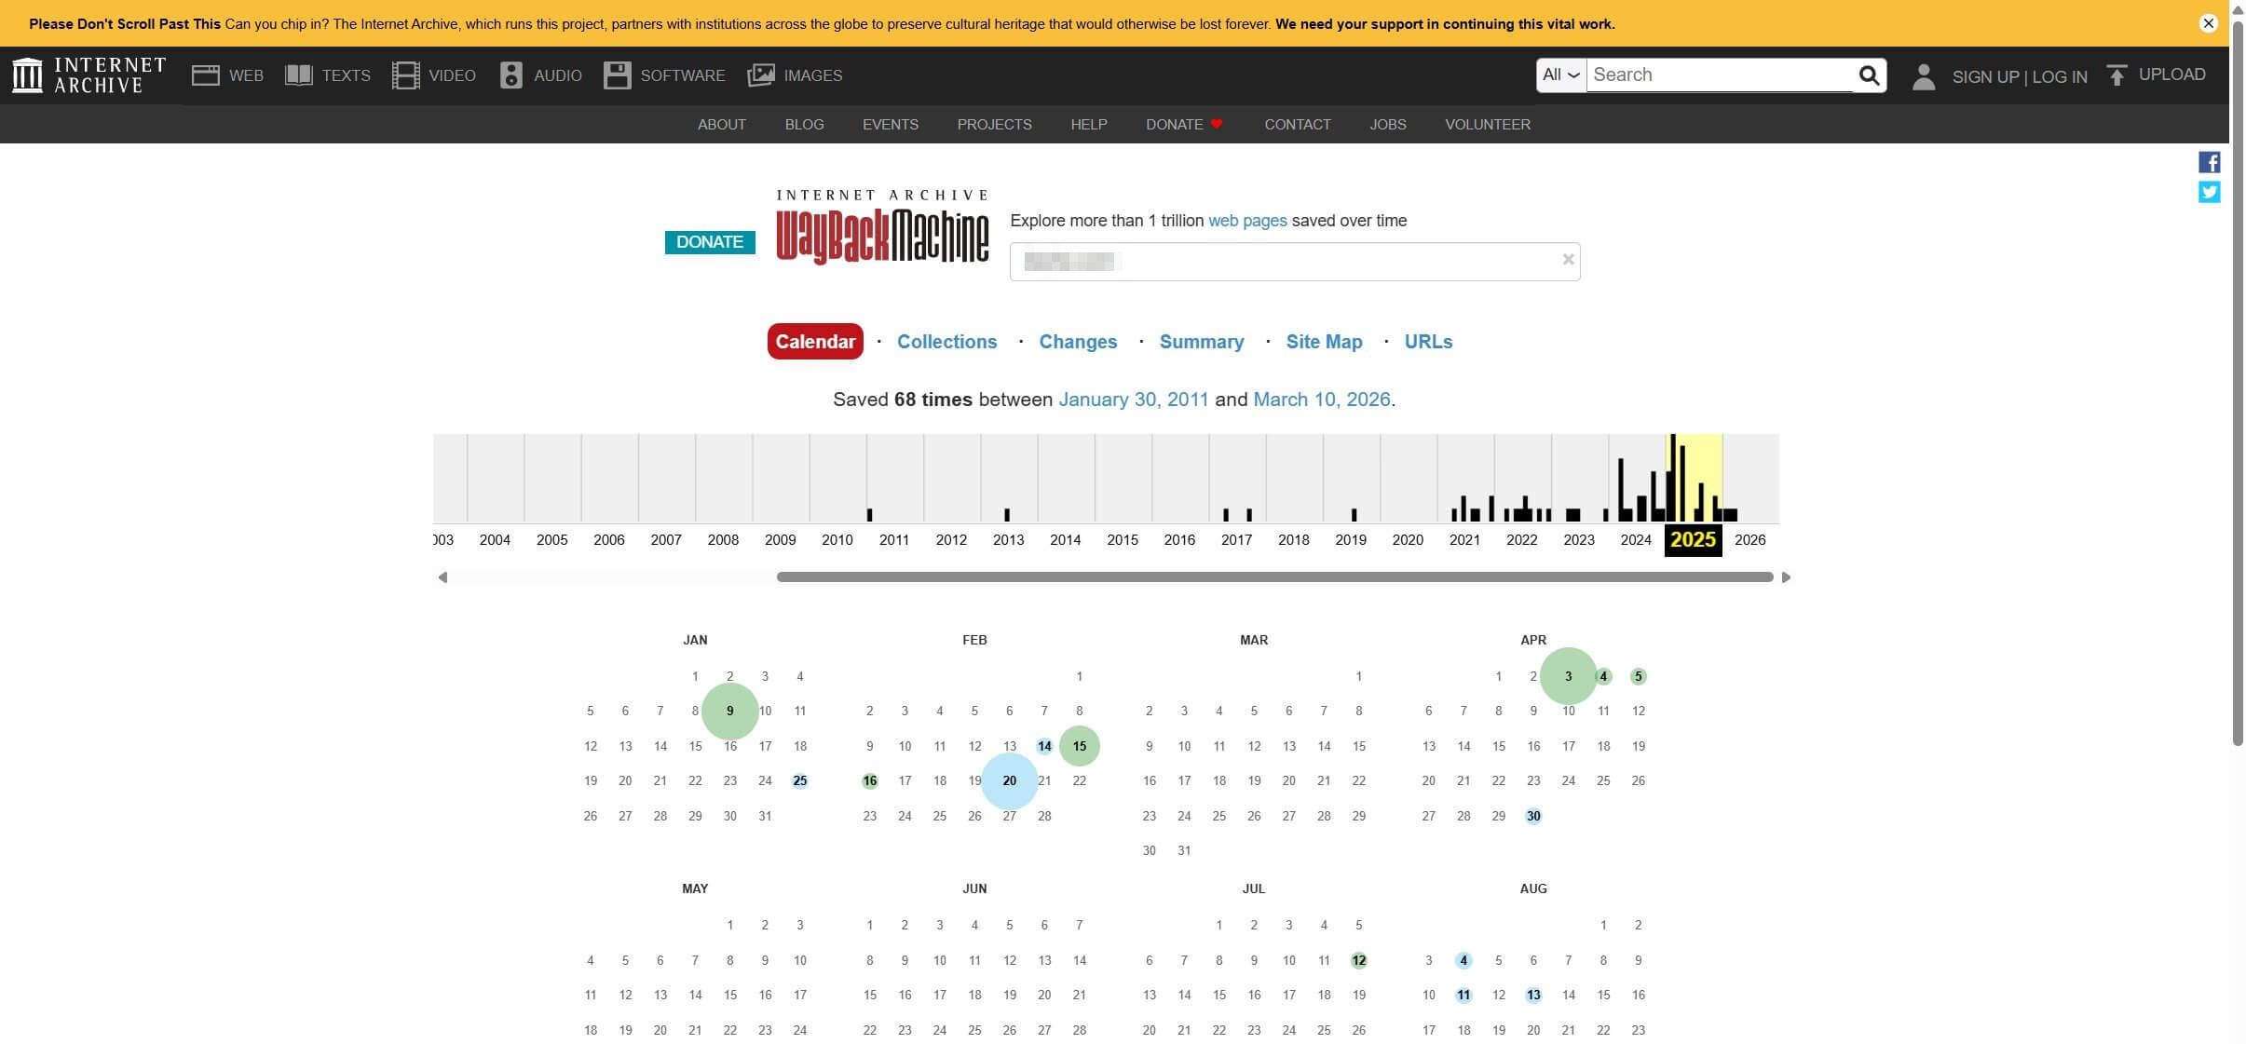The image size is (2246, 1044).
Task: Open the Projects menu item
Action: click(994, 125)
